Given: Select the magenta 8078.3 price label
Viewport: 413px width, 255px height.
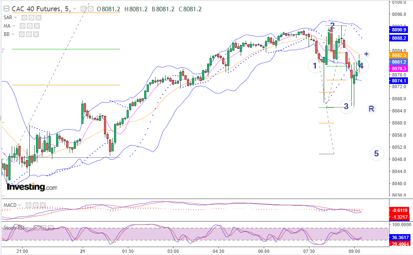Looking at the screenshot, I should pyautogui.click(x=399, y=69).
